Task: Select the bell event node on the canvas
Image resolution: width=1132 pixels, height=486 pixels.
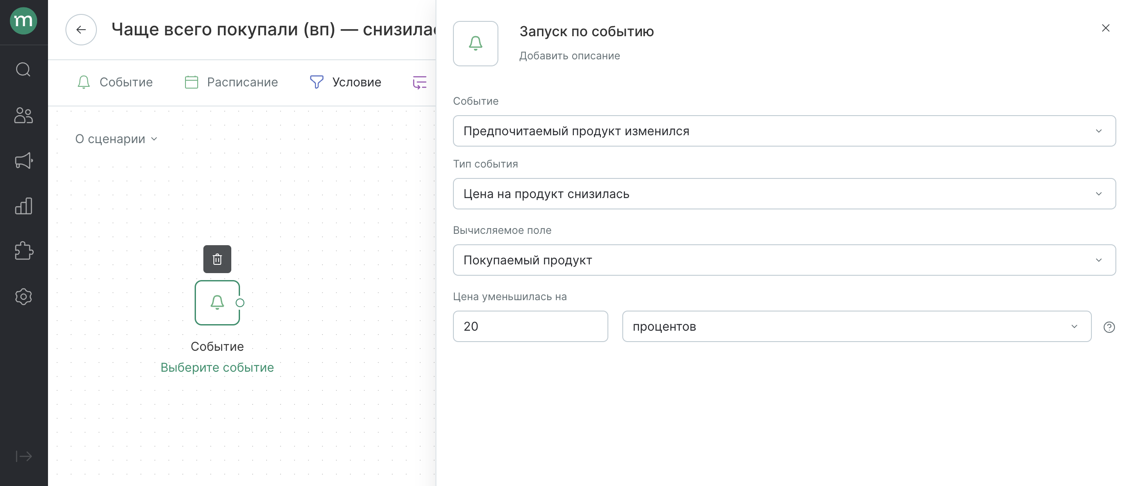Action: (217, 303)
